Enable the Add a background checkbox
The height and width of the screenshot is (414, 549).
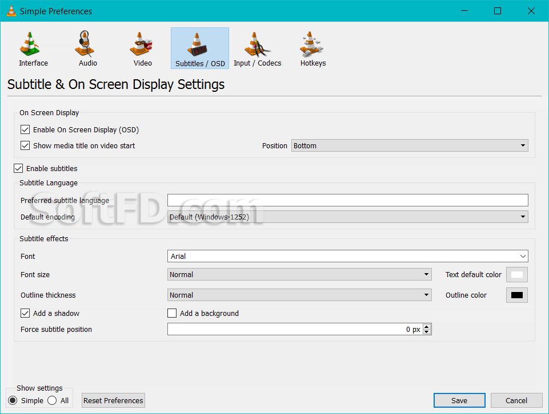coord(172,313)
